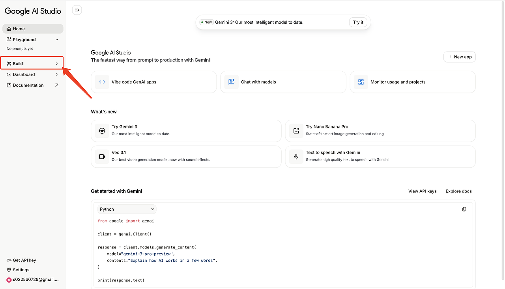Viewport: 505px width, 289px height.
Task: Collapse the sidebar using top toggle icon
Action: click(x=77, y=10)
